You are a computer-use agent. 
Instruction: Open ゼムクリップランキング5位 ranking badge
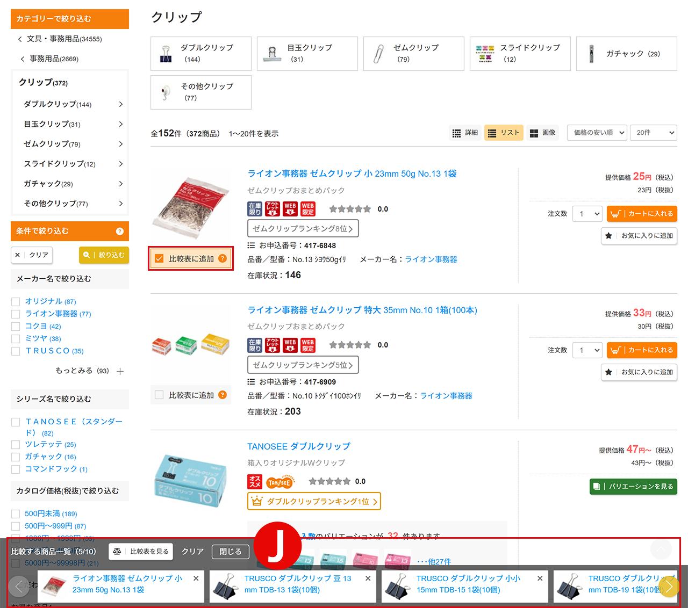[x=303, y=365]
